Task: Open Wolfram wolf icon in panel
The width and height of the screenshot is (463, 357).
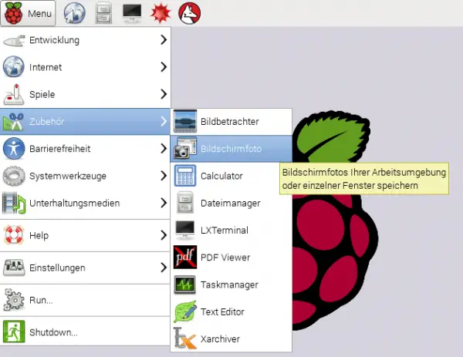Action: 190,13
